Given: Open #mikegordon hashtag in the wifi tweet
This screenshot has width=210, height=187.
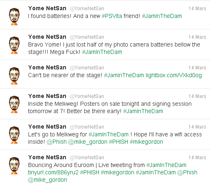Looking at the screenshot, I should tap(147, 142).
